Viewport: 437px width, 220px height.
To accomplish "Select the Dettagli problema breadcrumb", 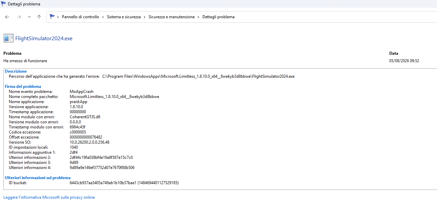I will point(218,17).
